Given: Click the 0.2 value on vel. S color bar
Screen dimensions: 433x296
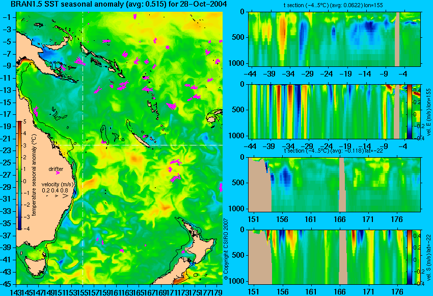Looking at the screenshot, I should coord(416,248).
